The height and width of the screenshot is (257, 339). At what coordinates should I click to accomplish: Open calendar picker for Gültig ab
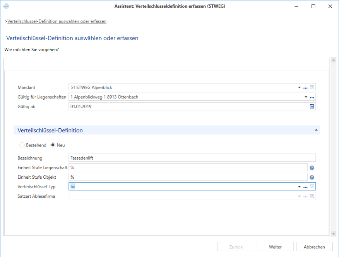pos(312,106)
